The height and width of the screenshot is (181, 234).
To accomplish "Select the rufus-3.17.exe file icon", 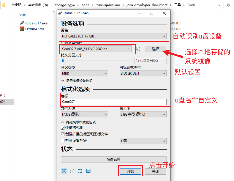I will pos(22,23).
